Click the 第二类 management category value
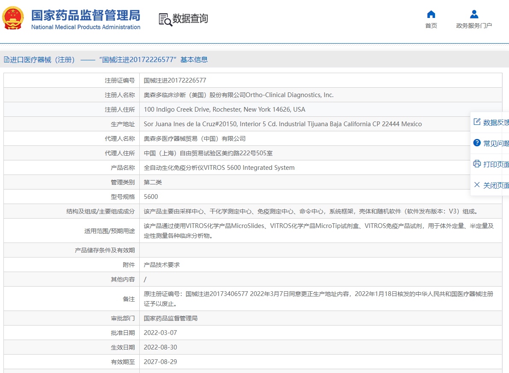 pyautogui.click(x=153, y=182)
